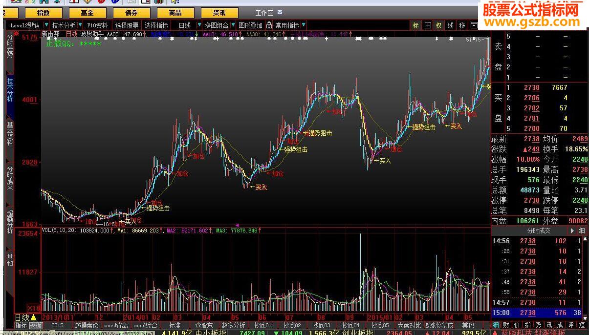Click the play arrow beside 分时成交 header
The height and width of the screenshot is (335, 589).
[572, 230]
